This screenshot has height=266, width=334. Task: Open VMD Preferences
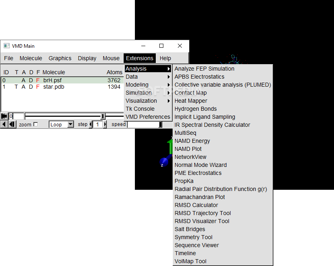(x=148, y=117)
